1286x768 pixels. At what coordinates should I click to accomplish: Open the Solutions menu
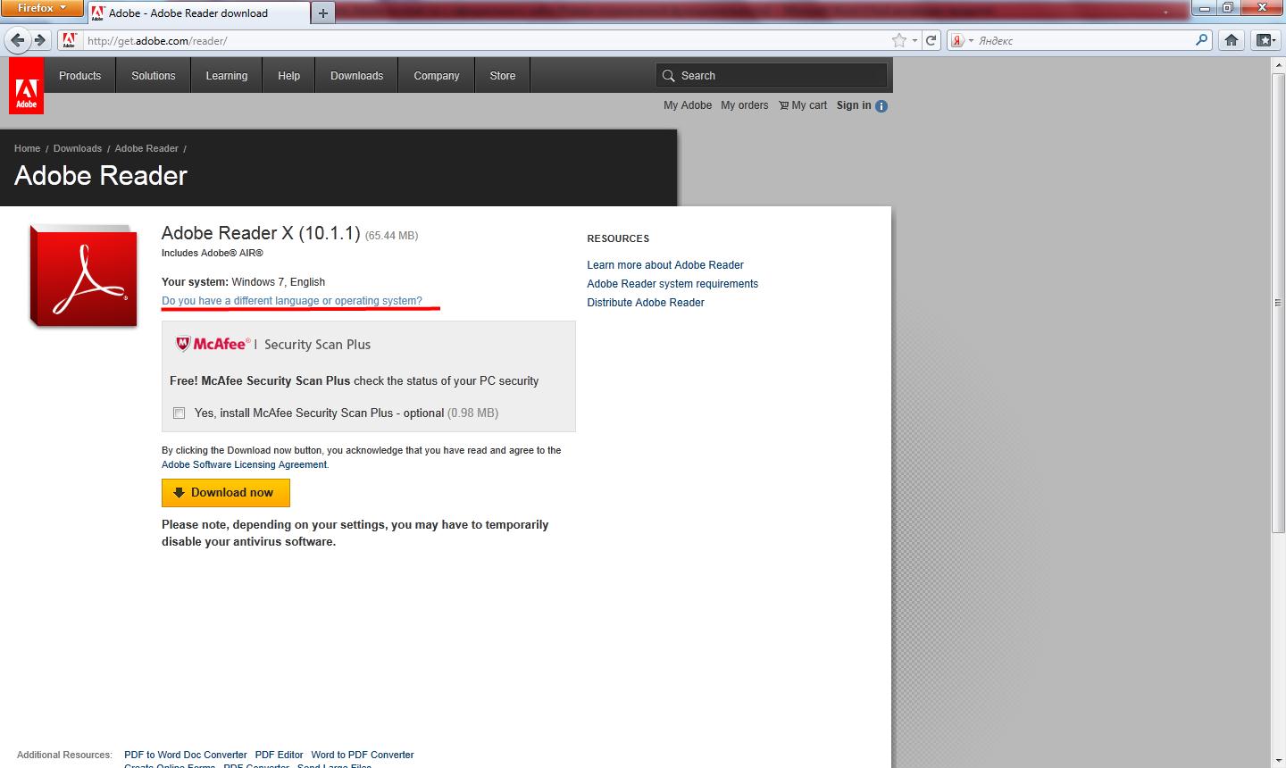tap(154, 76)
